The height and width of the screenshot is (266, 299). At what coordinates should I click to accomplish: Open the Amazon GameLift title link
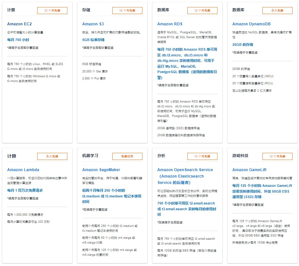[249, 170]
